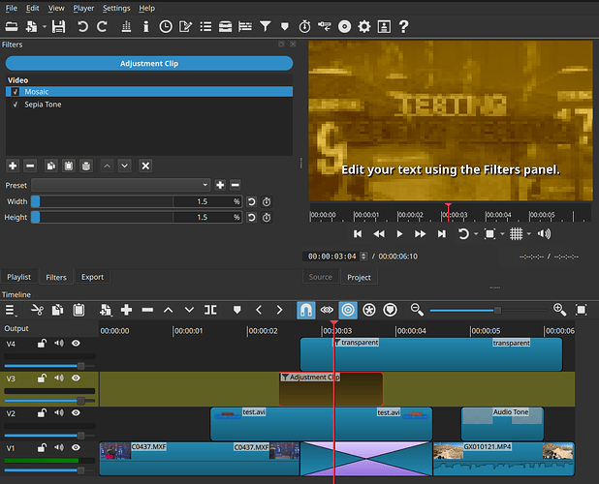Image resolution: width=599 pixels, height=484 pixels.
Task: Click the question mark help icon
Action: (x=404, y=26)
